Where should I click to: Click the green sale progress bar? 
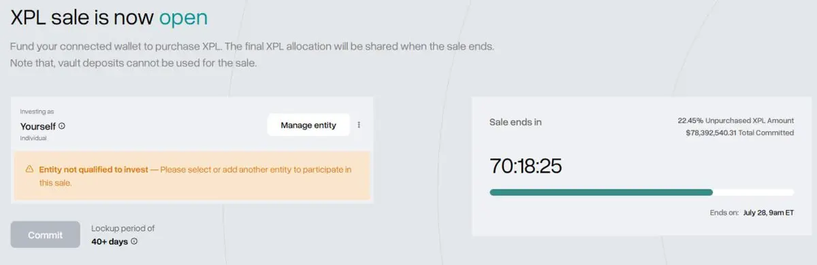point(601,192)
